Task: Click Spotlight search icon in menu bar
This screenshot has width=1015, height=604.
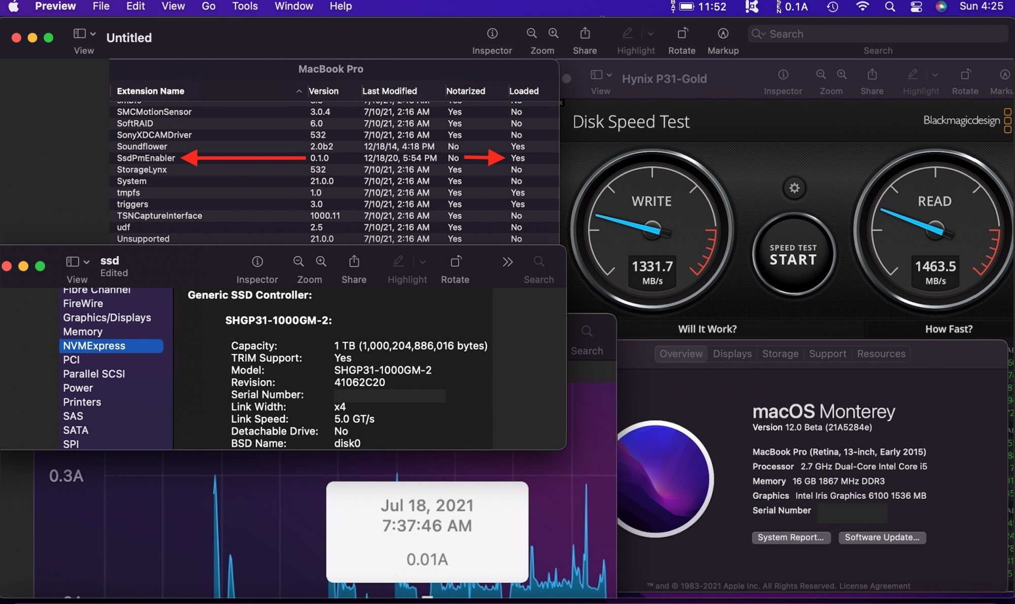Action: click(x=890, y=7)
